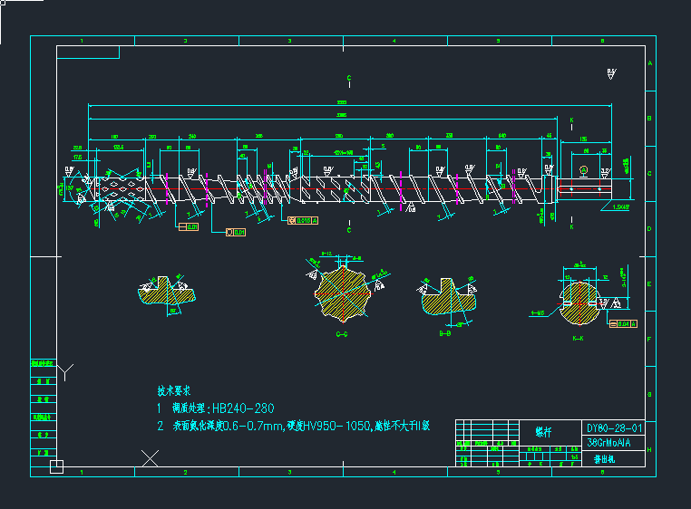The width and height of the screenshot is (691, 509).
Task: Click the HB240-280 hardness note
Action: coord(242,408)
